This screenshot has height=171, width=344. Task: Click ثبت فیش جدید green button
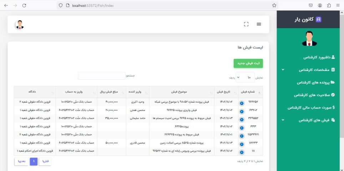(x=248, y=63)
